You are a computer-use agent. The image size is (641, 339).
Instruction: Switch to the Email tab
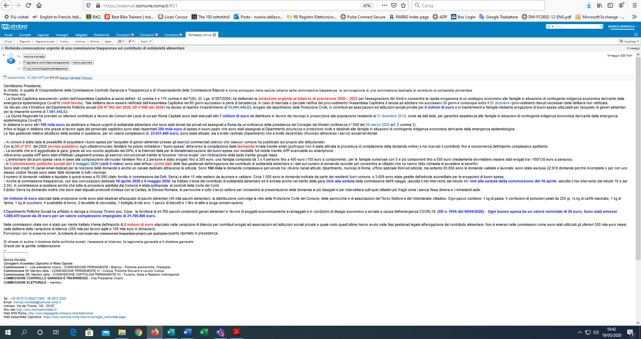tap(8, 35)
